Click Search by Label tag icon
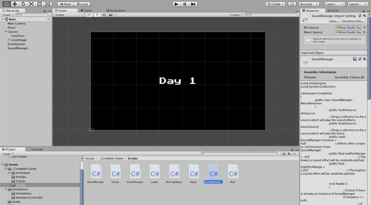The width and height of the screenshot is (371, 205). coord(289,154)
